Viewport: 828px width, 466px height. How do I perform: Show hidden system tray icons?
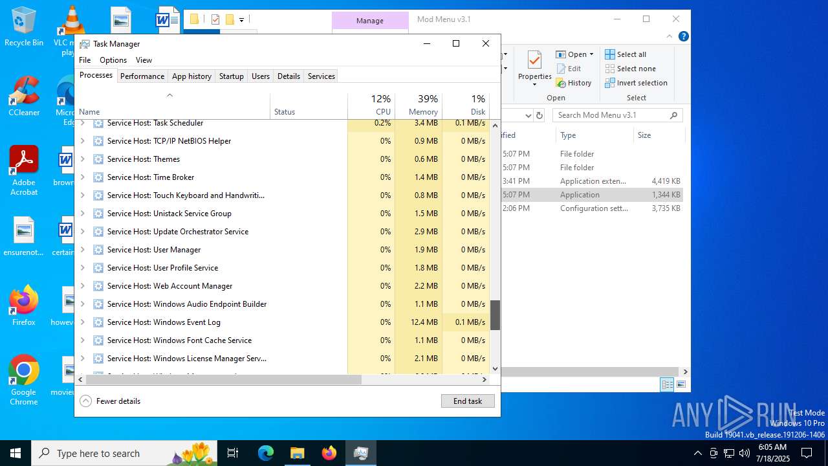pyautogui.click(x=697, y=453)
